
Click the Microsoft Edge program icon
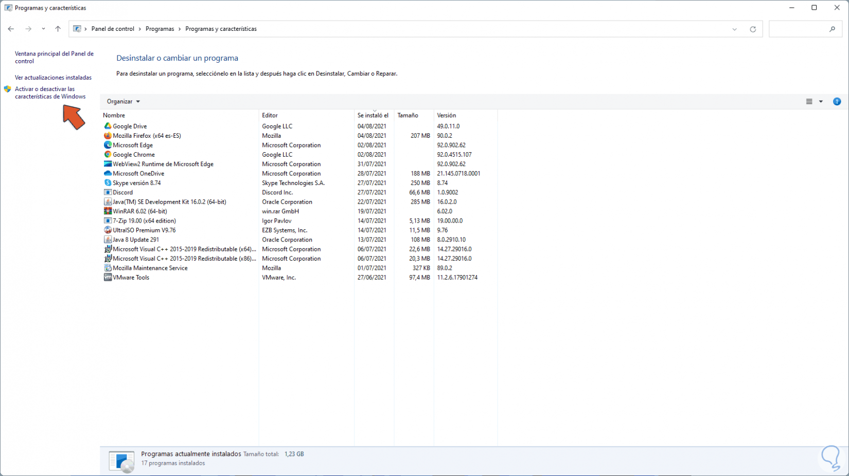point(108,145)
